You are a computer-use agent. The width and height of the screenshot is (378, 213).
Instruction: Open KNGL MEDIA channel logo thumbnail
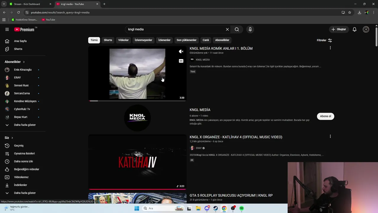click(x=137, y=118)
